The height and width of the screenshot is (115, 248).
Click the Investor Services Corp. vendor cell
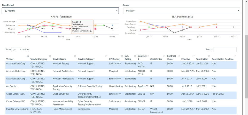pos(17,109)
